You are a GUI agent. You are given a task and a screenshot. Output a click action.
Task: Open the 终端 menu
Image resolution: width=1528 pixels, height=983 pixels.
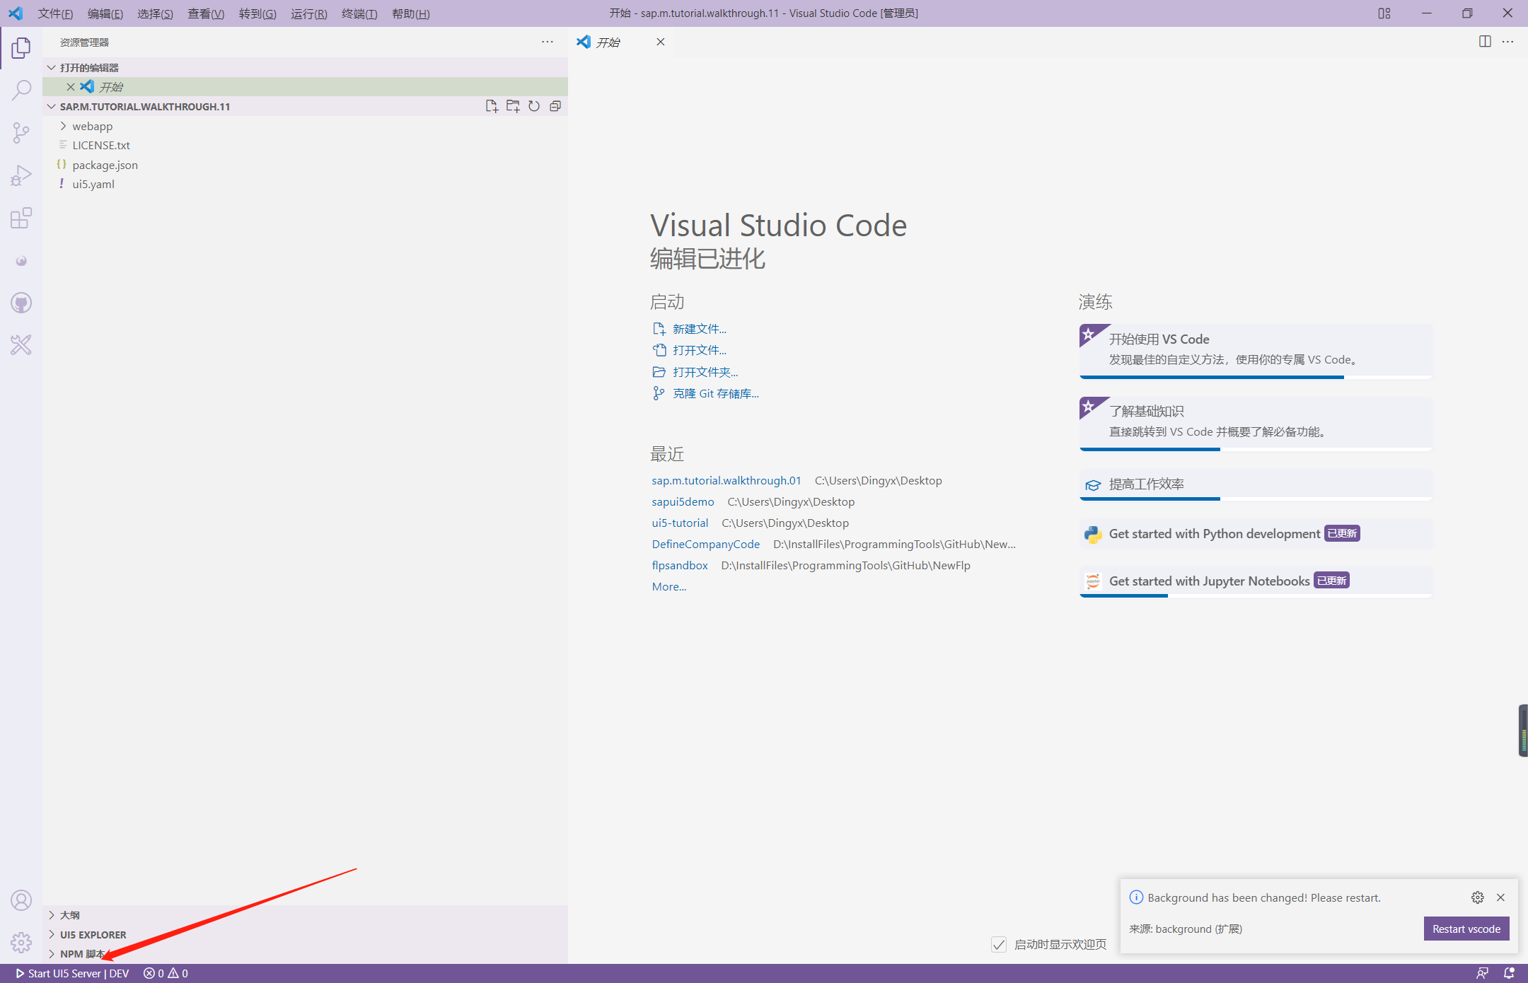point(359,13)
